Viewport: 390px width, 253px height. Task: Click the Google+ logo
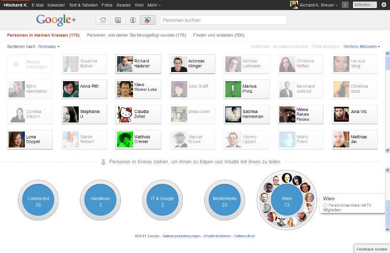click(55, 20)
